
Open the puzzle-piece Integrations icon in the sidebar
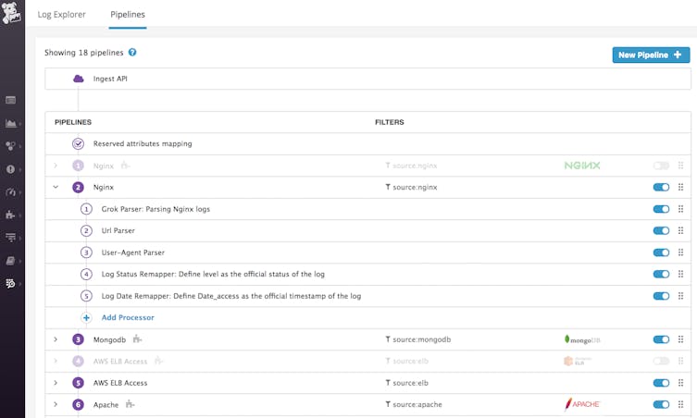[11, 215]
